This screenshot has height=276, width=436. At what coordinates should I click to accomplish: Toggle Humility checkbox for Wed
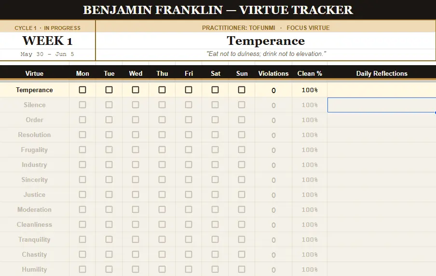tap(136, 269)
